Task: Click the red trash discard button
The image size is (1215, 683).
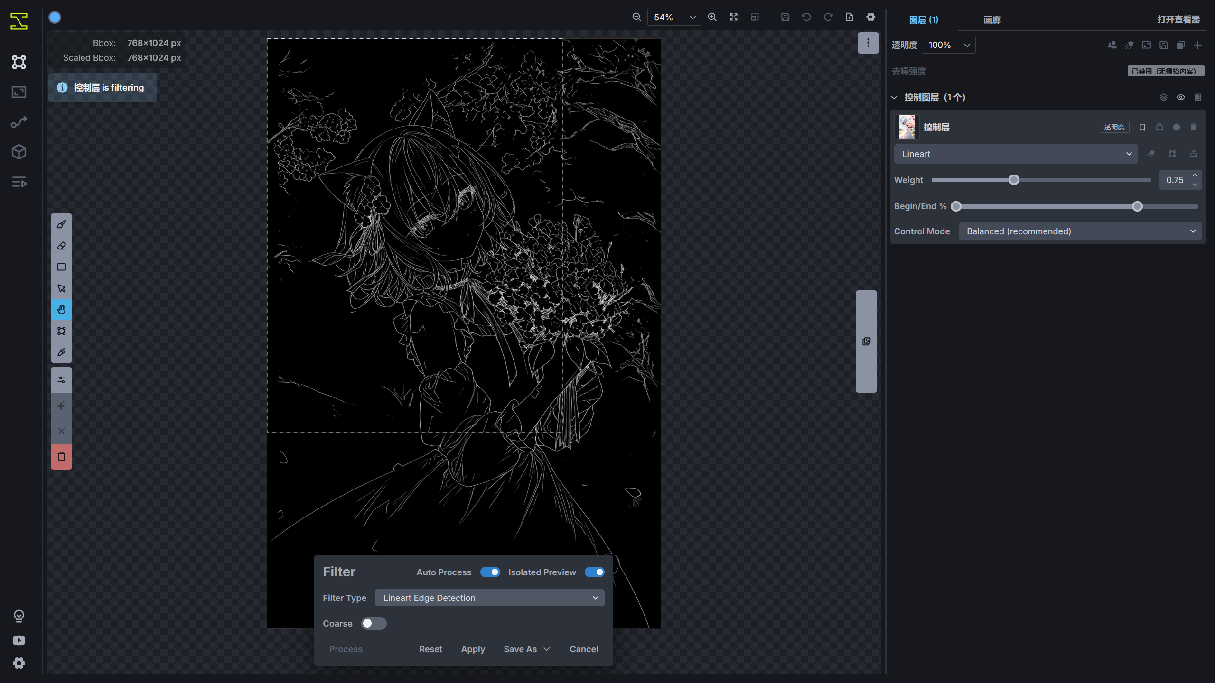Action: tap(61, 457)
